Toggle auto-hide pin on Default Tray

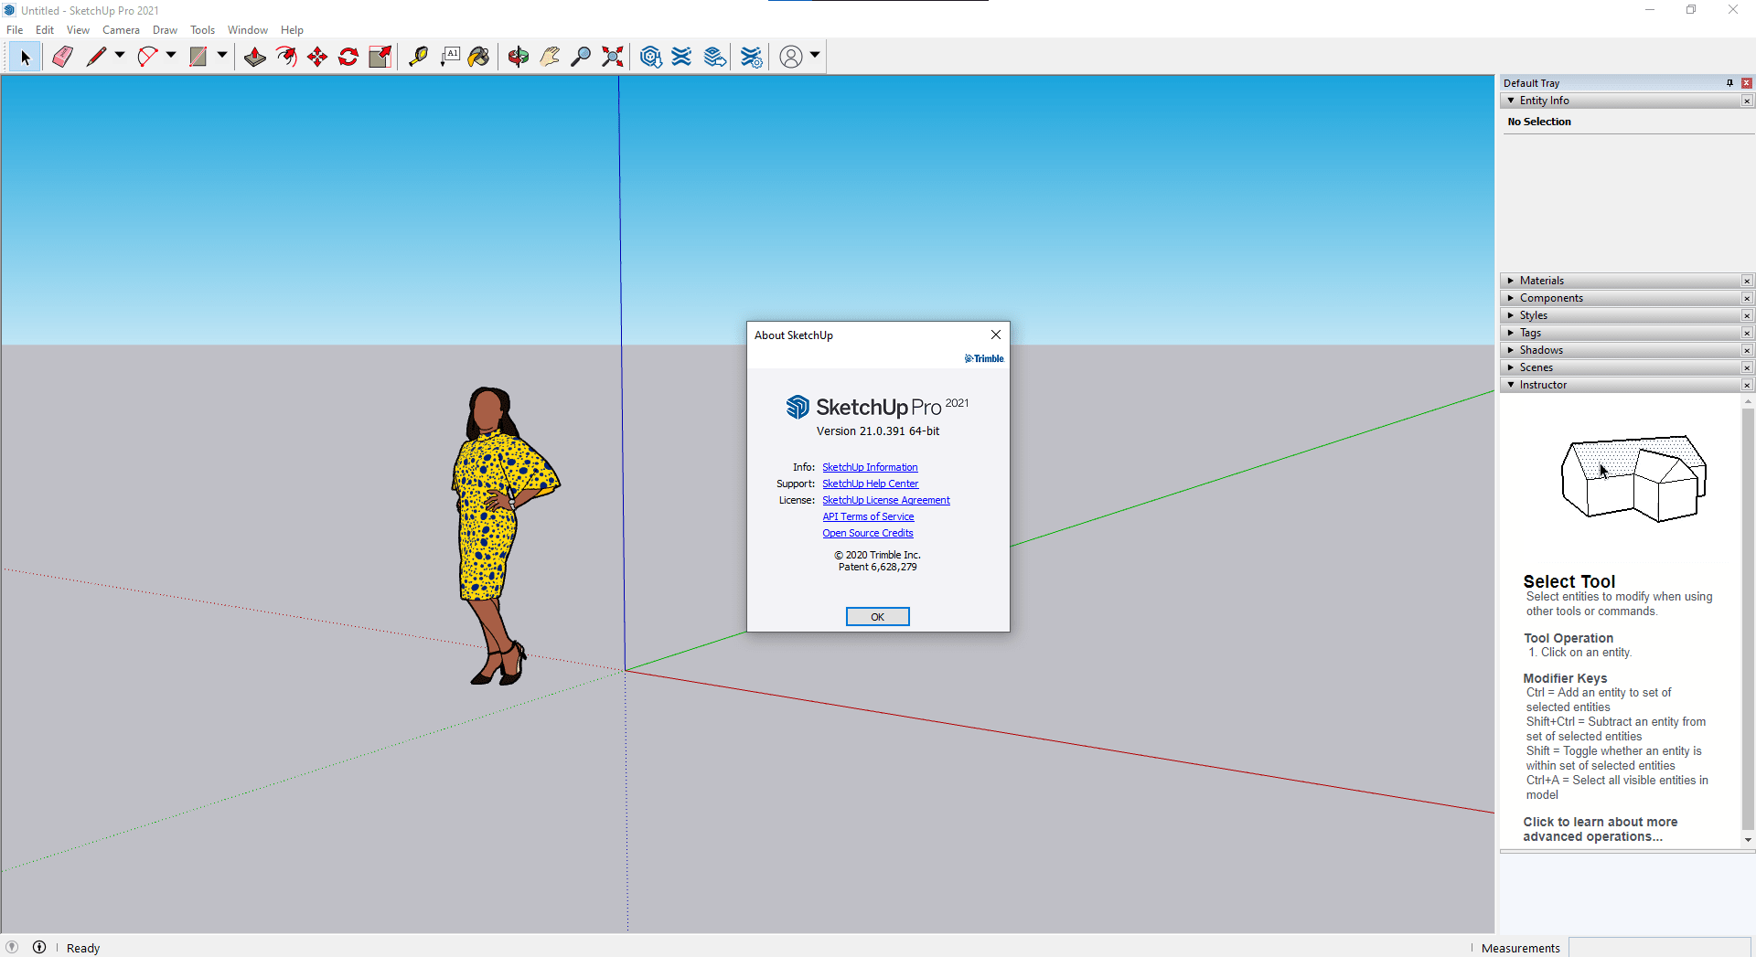[1729, 83]
